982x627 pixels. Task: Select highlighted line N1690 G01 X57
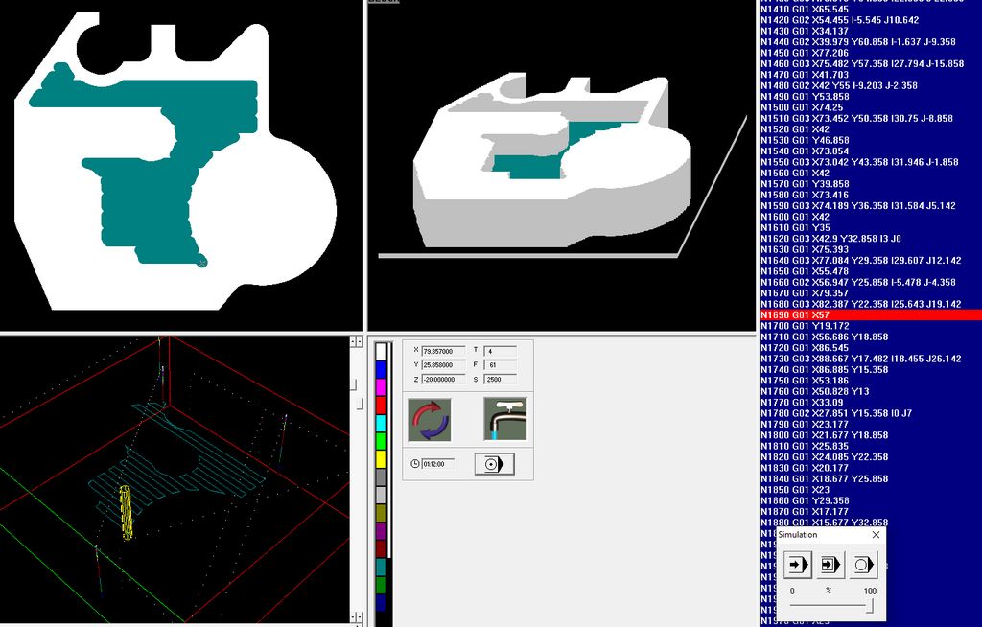871,315
